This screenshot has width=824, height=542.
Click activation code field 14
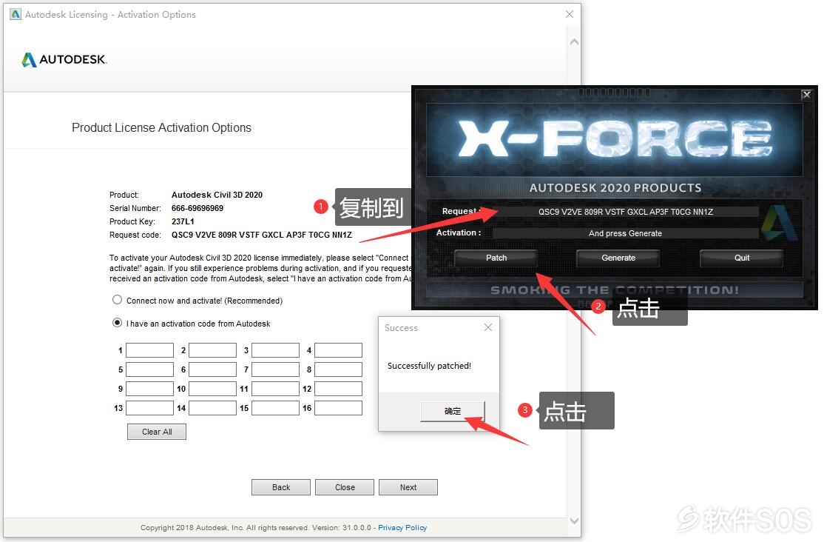[x=212, y=408]
